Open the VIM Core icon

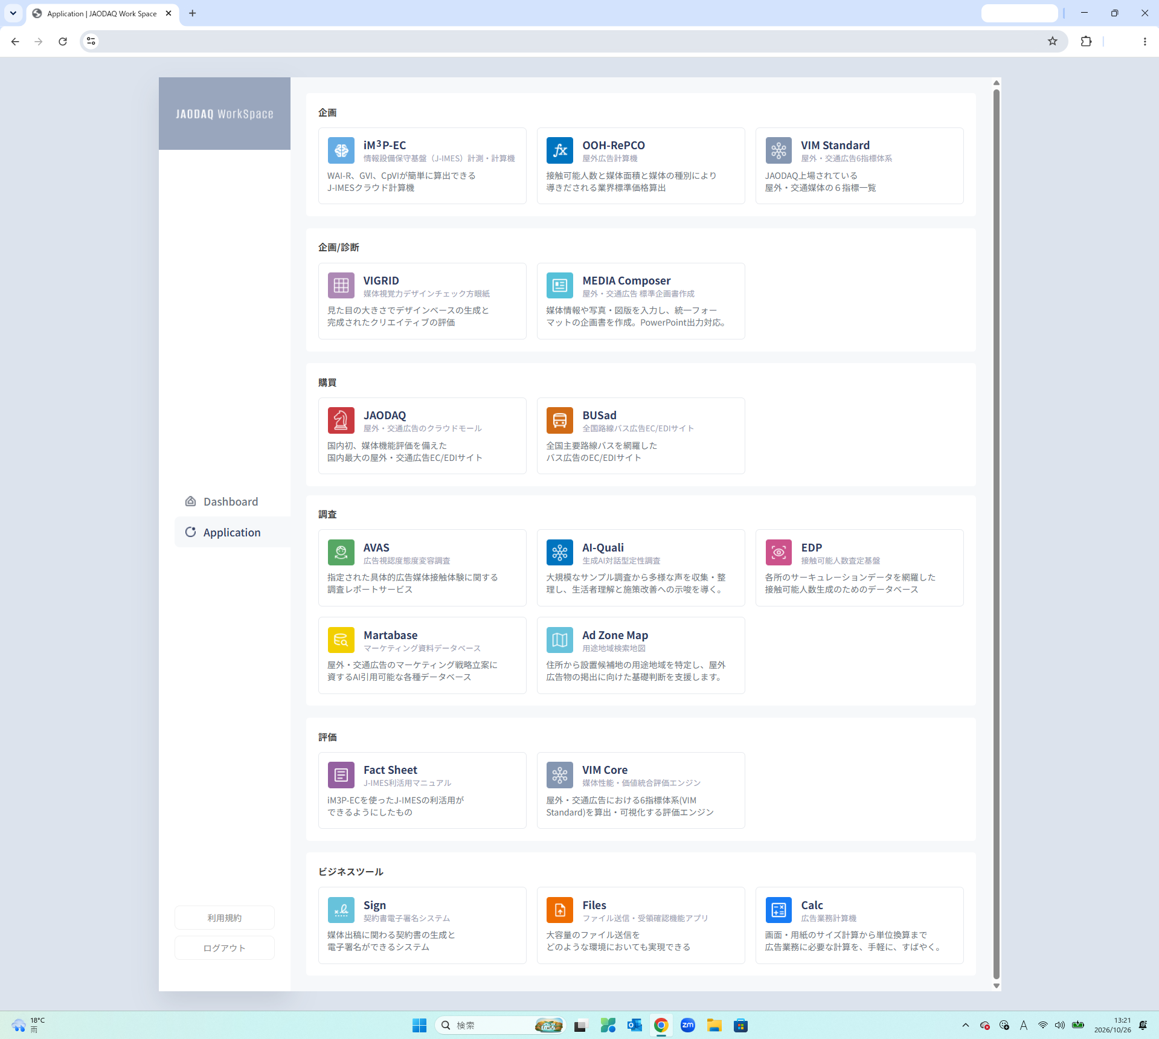pos(560,775)
